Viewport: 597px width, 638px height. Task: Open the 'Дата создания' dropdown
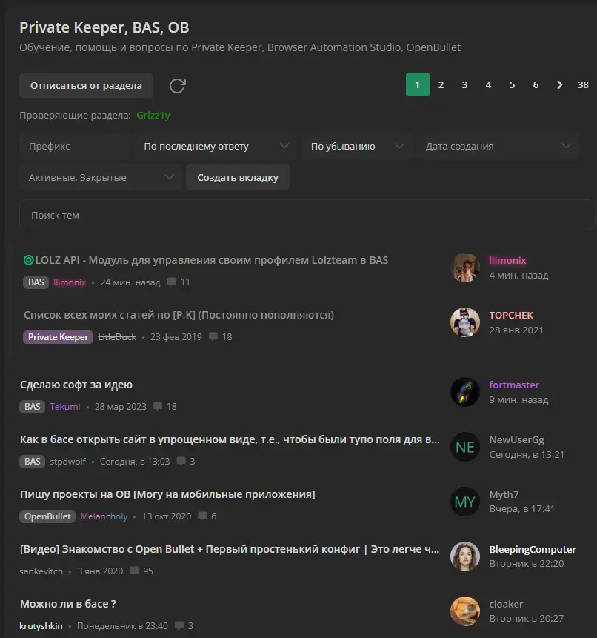[497, 147]
